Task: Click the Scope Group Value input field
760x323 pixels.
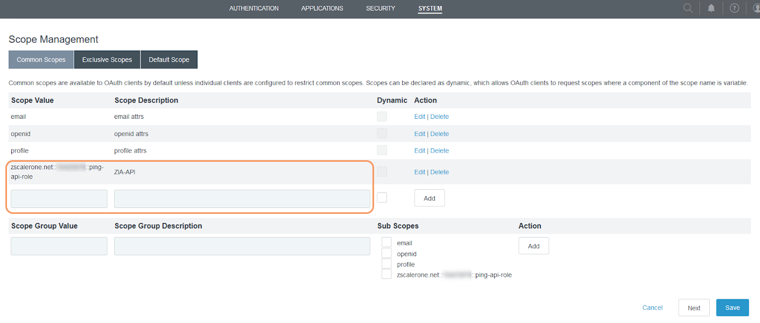Action: 59,246
